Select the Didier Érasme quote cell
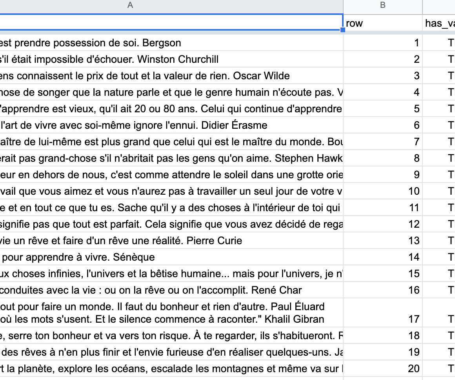The height and width of the screenshot is (380, 455). 171,125
